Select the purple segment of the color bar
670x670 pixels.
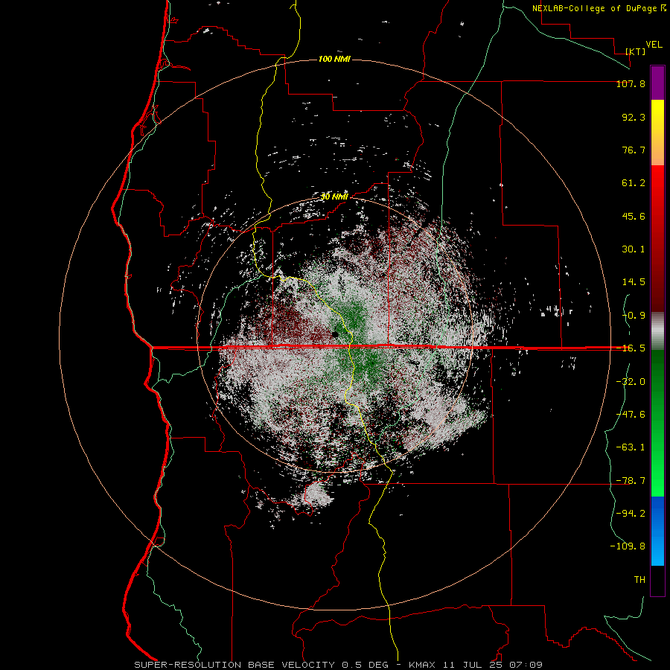(x=657, y=83)
